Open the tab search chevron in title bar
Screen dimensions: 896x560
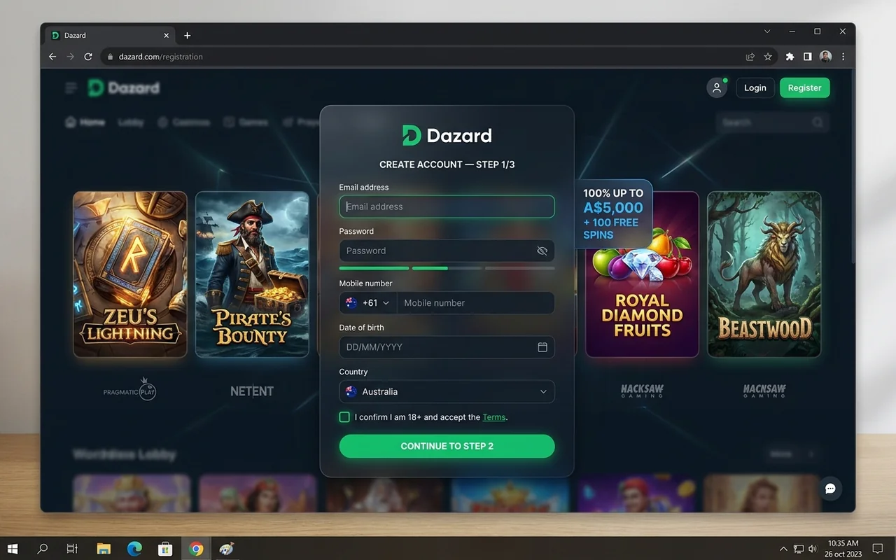[x=767, y=31]
